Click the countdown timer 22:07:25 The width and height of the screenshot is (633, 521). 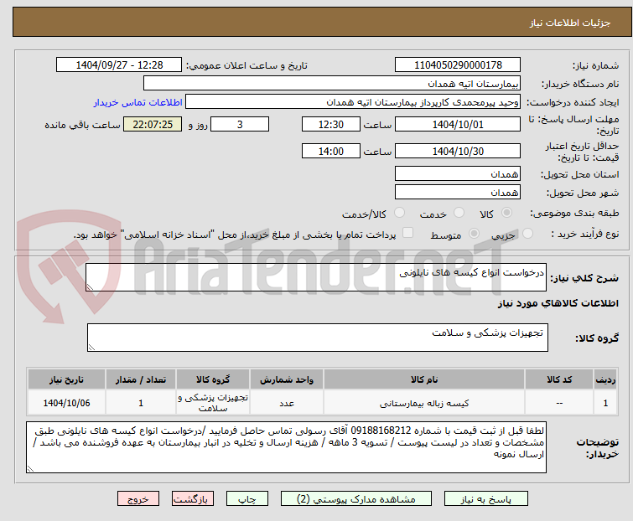(x=153, y=124)
